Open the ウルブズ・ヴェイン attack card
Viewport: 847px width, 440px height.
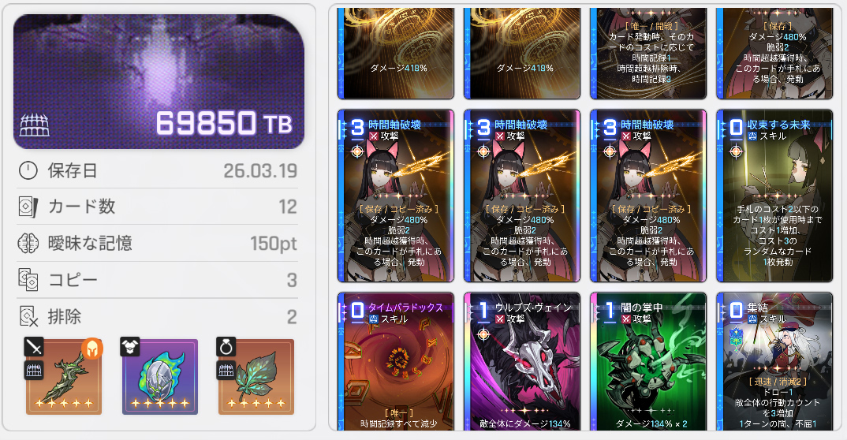pos(522,361)
